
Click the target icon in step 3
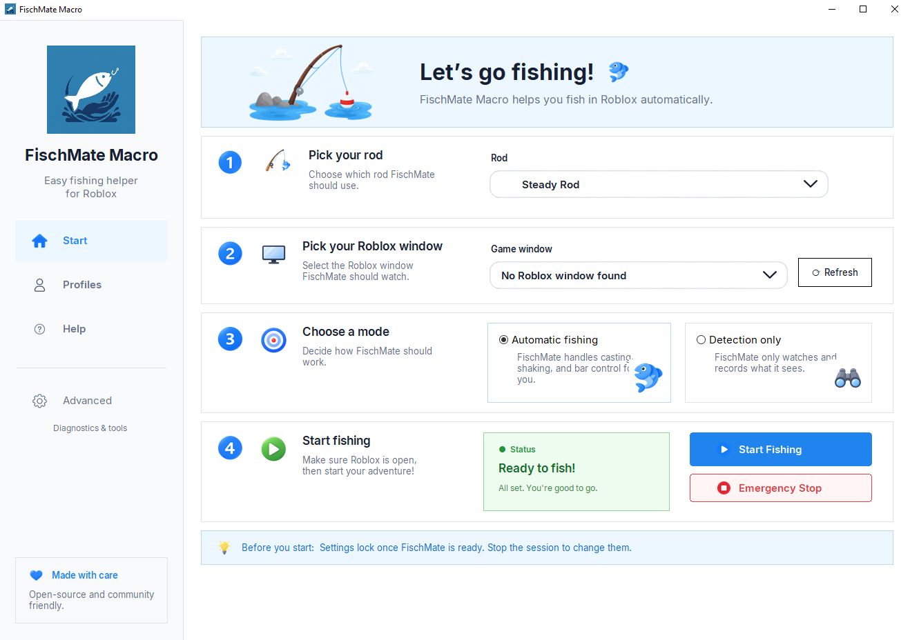pos(273,340)
